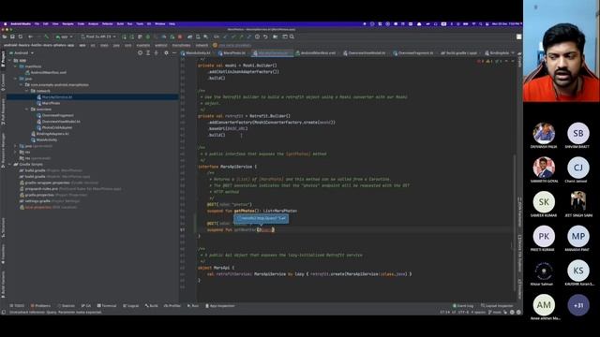The image size is (600, 337).
Task: Open the Pixel device selector dropdown
Action: pyautogui.click(x=98, y=37)
